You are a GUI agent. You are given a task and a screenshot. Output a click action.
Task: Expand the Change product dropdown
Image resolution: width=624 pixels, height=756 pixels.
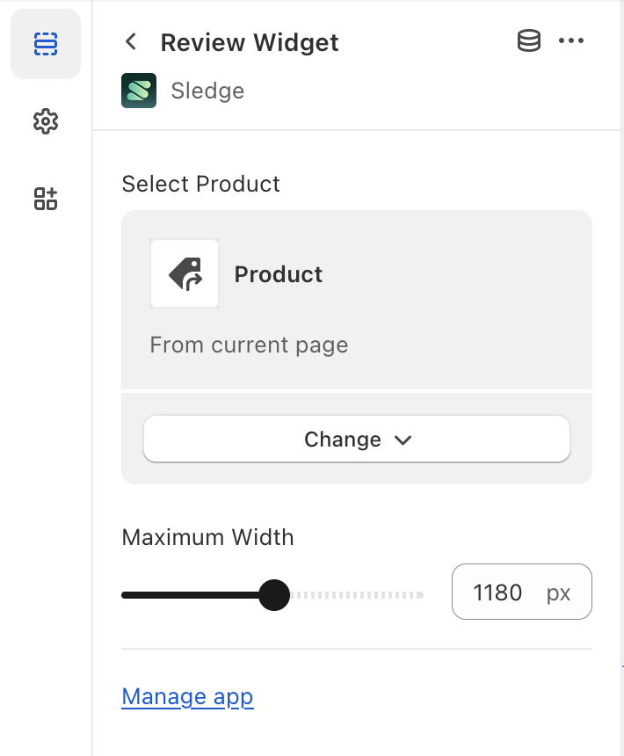[x=357, y=439]
